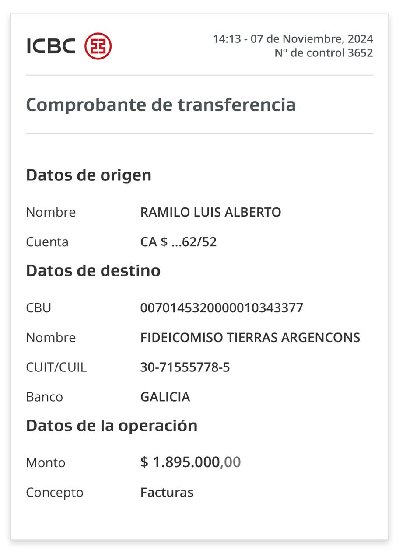Click the account value CA $ ...62/52
This screenshot has width=399, height=560.
click(x=178, y=242)
